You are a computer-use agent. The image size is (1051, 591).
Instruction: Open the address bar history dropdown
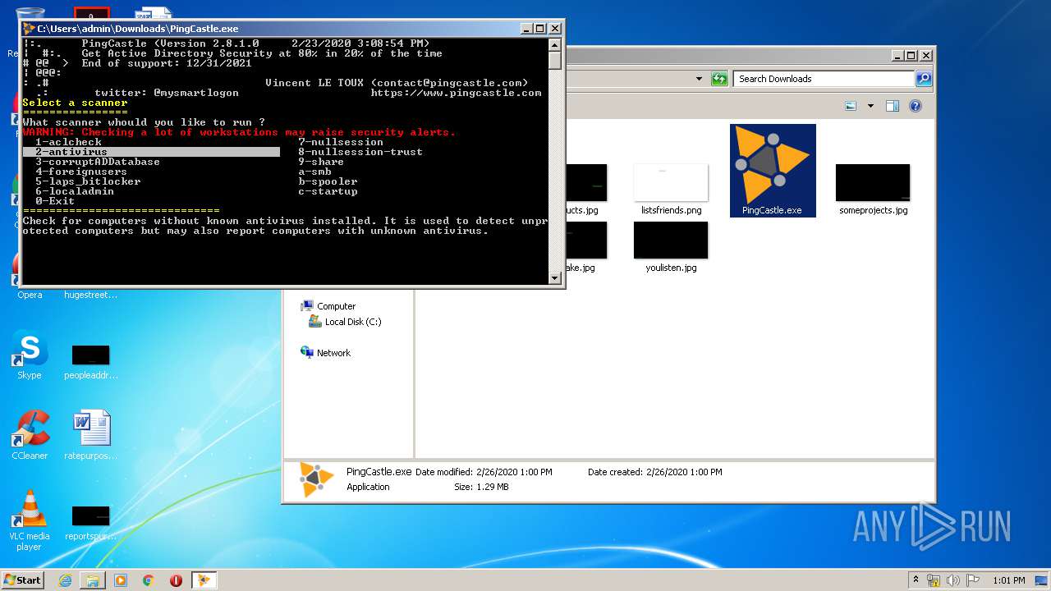700,79
